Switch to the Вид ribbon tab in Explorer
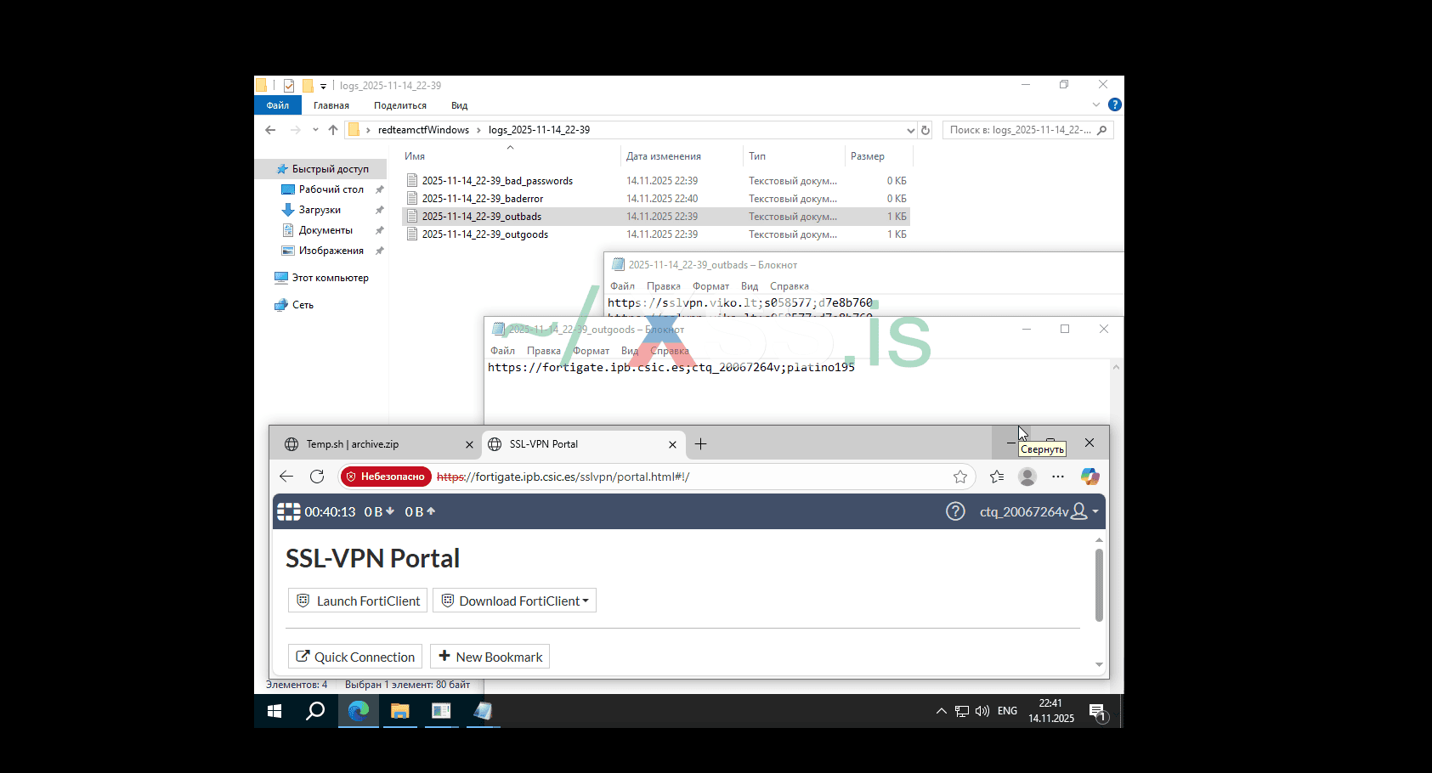This screenshot has width=1432, height=773. pos(459,105)
